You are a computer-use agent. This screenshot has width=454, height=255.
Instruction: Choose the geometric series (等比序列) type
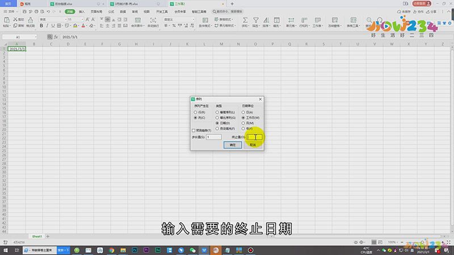click(217, 118)
